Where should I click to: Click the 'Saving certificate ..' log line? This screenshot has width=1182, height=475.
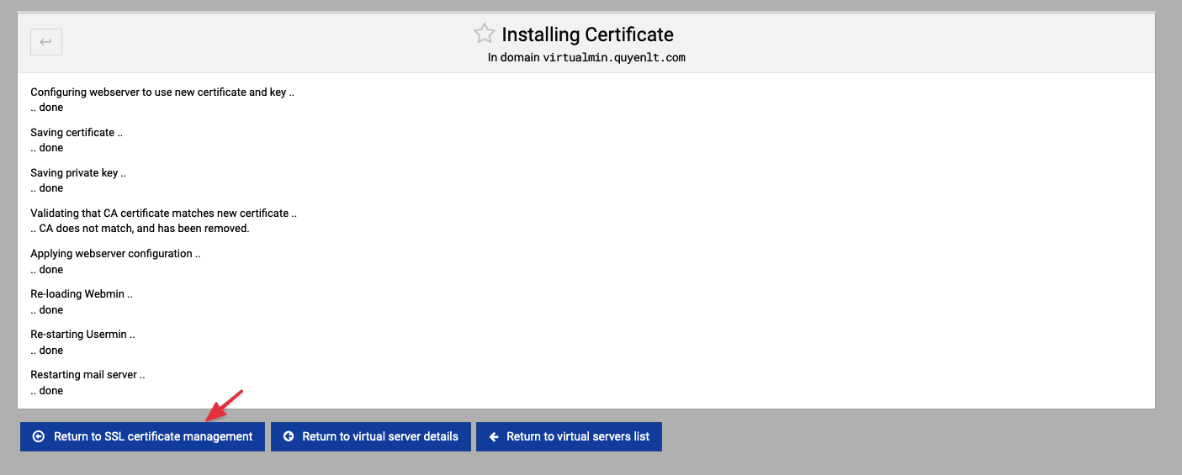[77, 133]
